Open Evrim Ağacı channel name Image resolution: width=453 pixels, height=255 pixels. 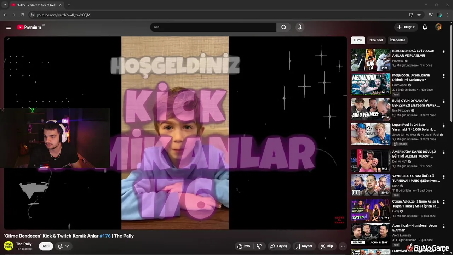point(400,85)
